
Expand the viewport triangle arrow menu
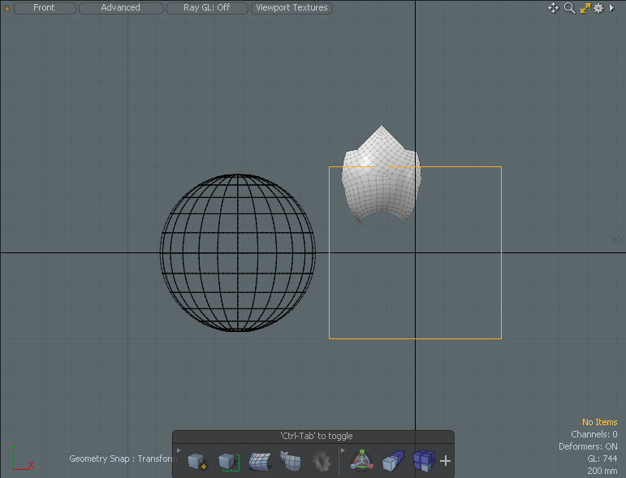611,7
